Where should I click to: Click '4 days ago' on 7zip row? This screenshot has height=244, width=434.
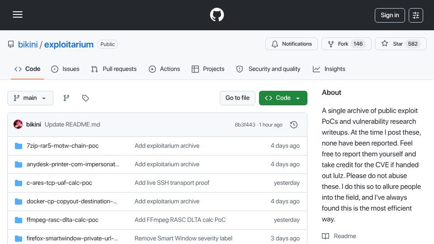click(285, 146)
